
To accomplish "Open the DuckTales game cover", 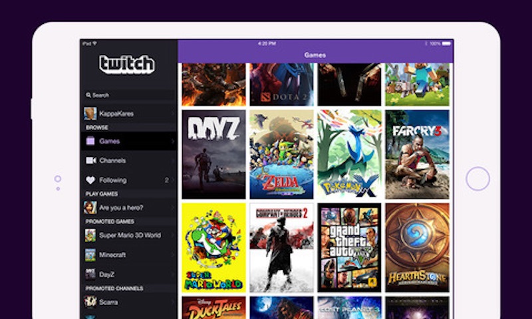I will tap(213, 308).
